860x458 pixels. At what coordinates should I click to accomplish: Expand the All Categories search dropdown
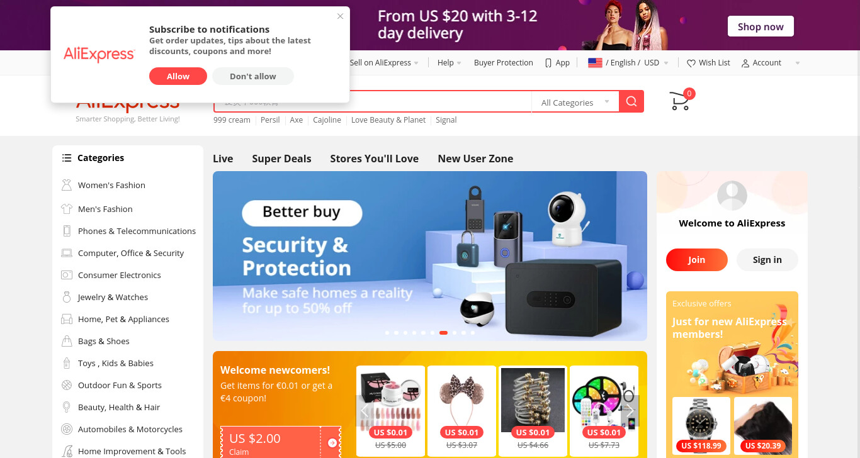coord(575,102)
